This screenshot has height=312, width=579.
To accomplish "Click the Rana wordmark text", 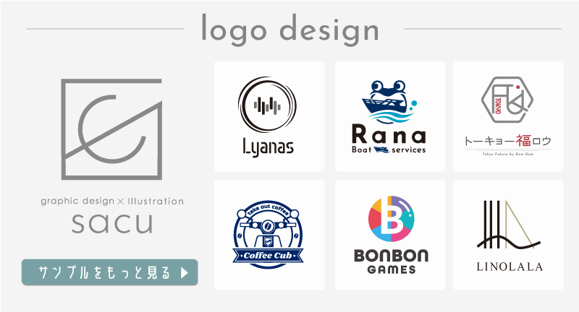I will (389, 134).
